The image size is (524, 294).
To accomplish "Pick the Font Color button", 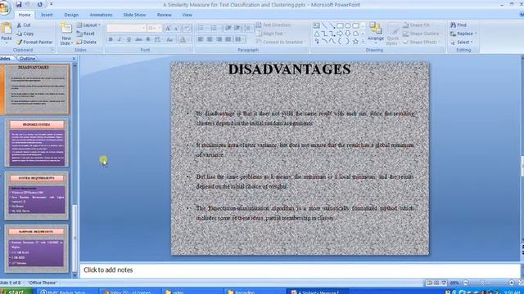I will tap(183, 40).
